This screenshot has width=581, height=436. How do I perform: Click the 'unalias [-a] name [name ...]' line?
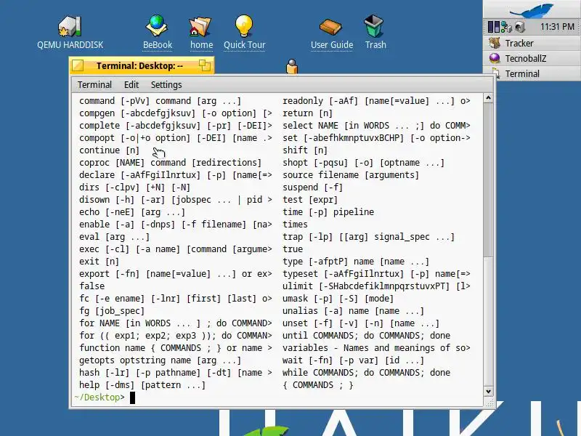pos(353,311)
